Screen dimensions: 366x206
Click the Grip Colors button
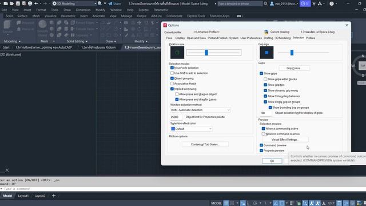click(294, 68)
